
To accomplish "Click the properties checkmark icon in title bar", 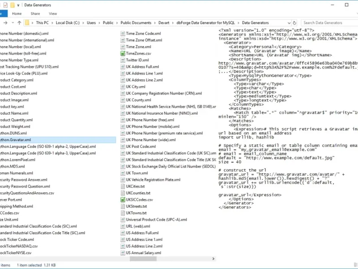I will [5, 5].
